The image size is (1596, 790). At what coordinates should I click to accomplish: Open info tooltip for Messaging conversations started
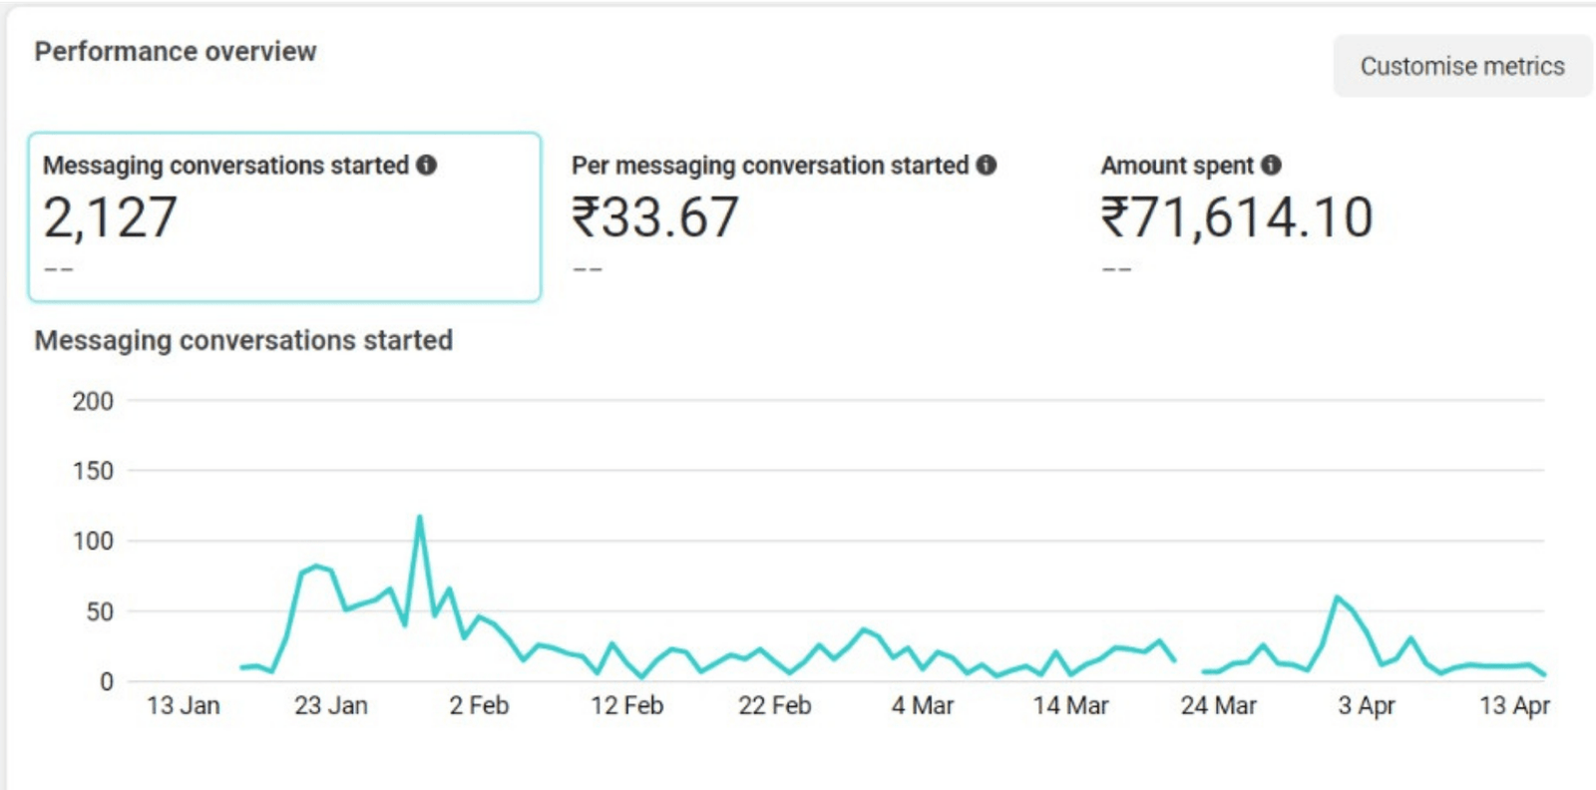click(x=427, y=165)
